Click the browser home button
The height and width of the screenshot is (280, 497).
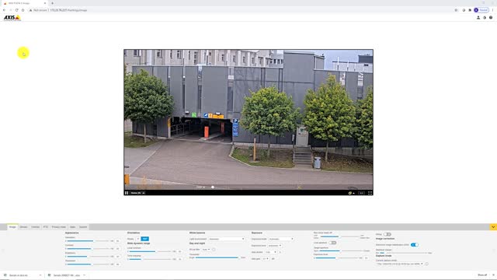click(23, 10)
